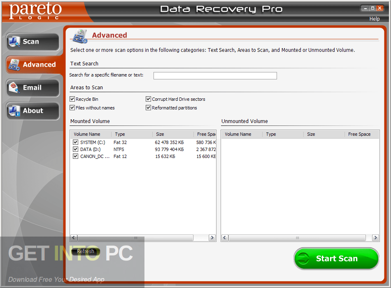
Task: Click the 'SYSTEM (C:)' volume name
Action: [93, 142]
